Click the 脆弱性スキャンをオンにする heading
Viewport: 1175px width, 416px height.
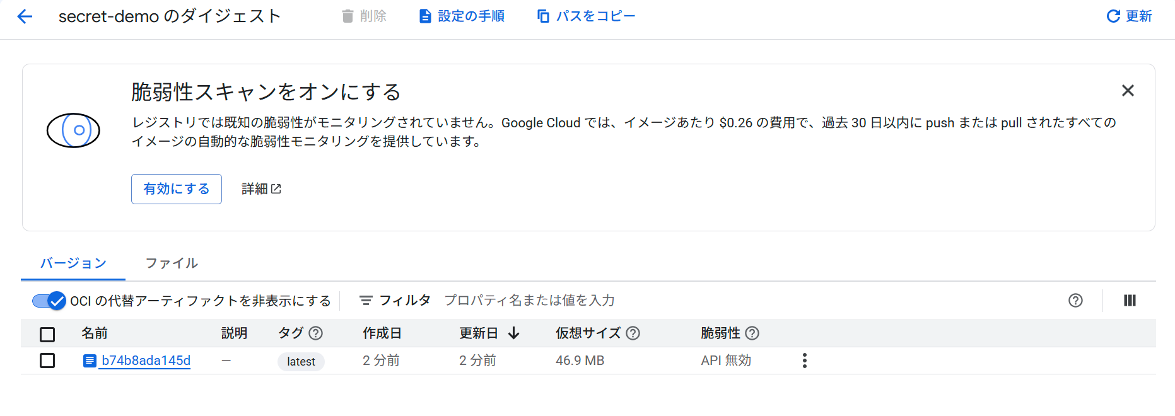click(x=266, y=92)
